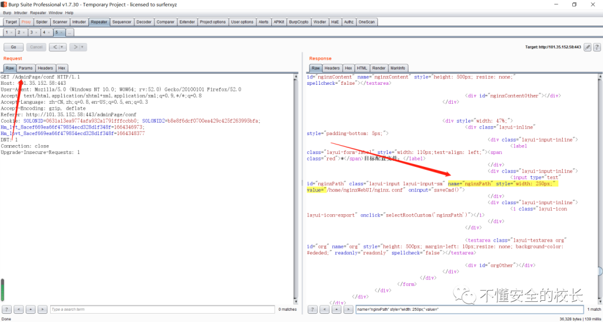Viewport: 603px width, 322px height.
Task: Switch response view to MarkInfo tab
Action: coord(398,68)
